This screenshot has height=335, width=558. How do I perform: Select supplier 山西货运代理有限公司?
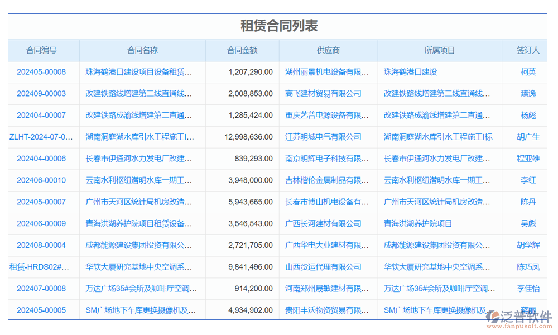tap(323, 267)
